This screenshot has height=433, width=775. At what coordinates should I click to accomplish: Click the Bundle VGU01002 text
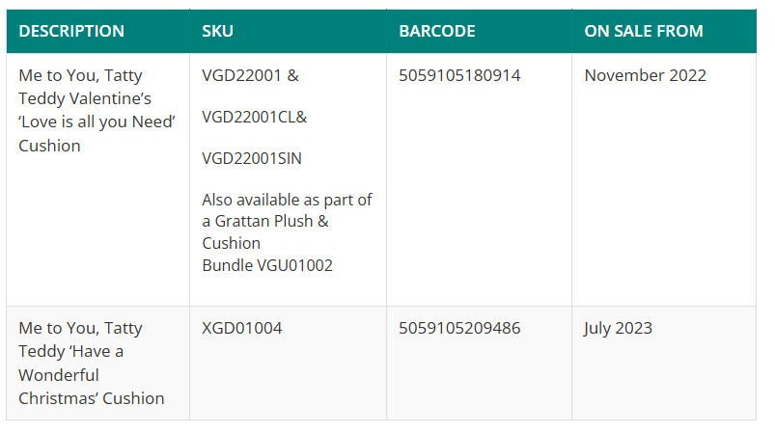267,265
